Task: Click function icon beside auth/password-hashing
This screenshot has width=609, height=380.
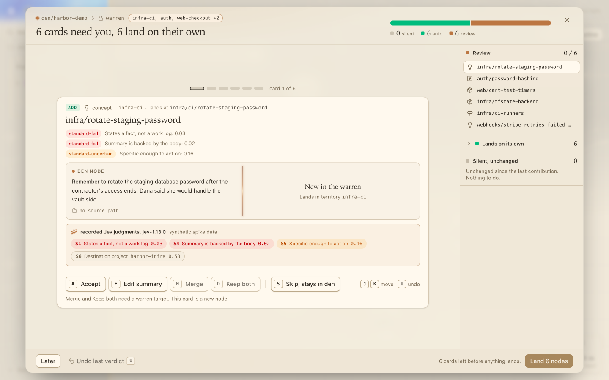Action: (470, 79)
